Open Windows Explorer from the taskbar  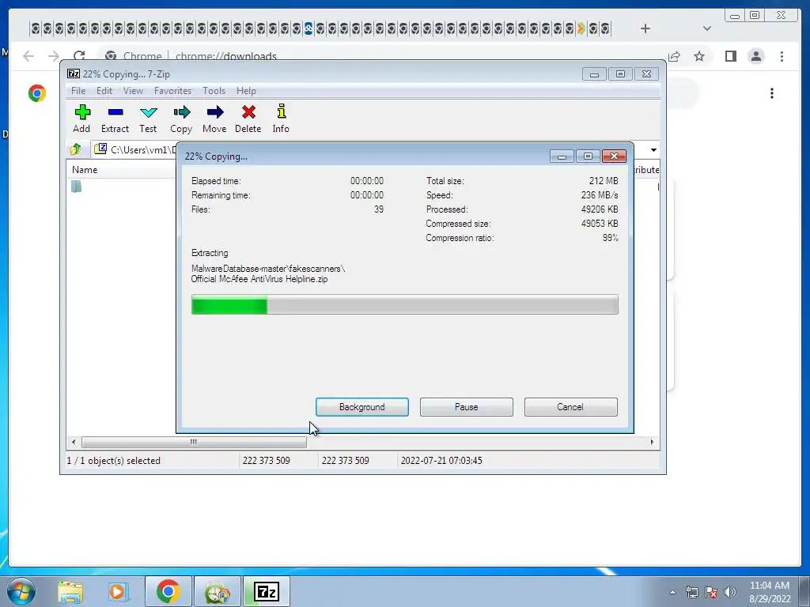pos(70,591)
